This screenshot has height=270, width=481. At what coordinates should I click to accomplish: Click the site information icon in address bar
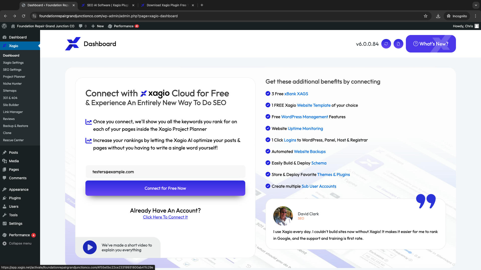pyautogui.click(x=34, y=16)
